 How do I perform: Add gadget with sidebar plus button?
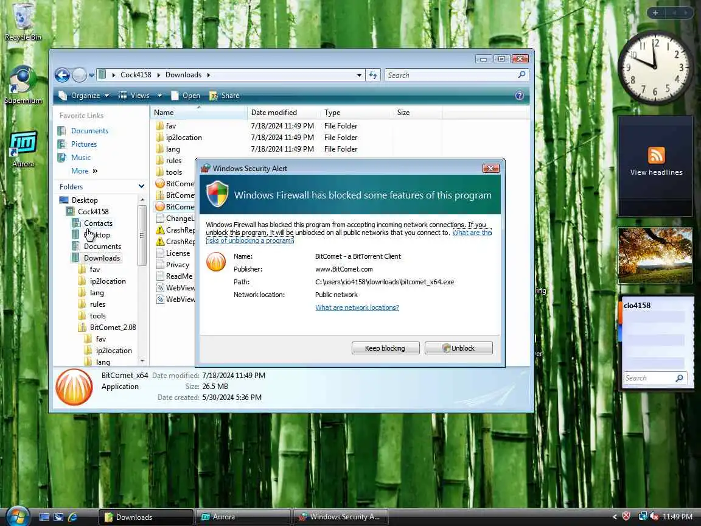(655, 13)
